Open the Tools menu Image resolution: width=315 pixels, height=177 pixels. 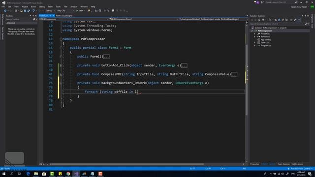click(58, 6)
